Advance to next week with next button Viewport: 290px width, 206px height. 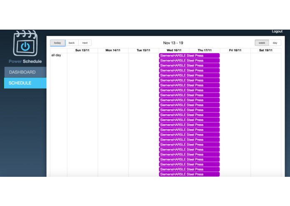pos(85,43)
